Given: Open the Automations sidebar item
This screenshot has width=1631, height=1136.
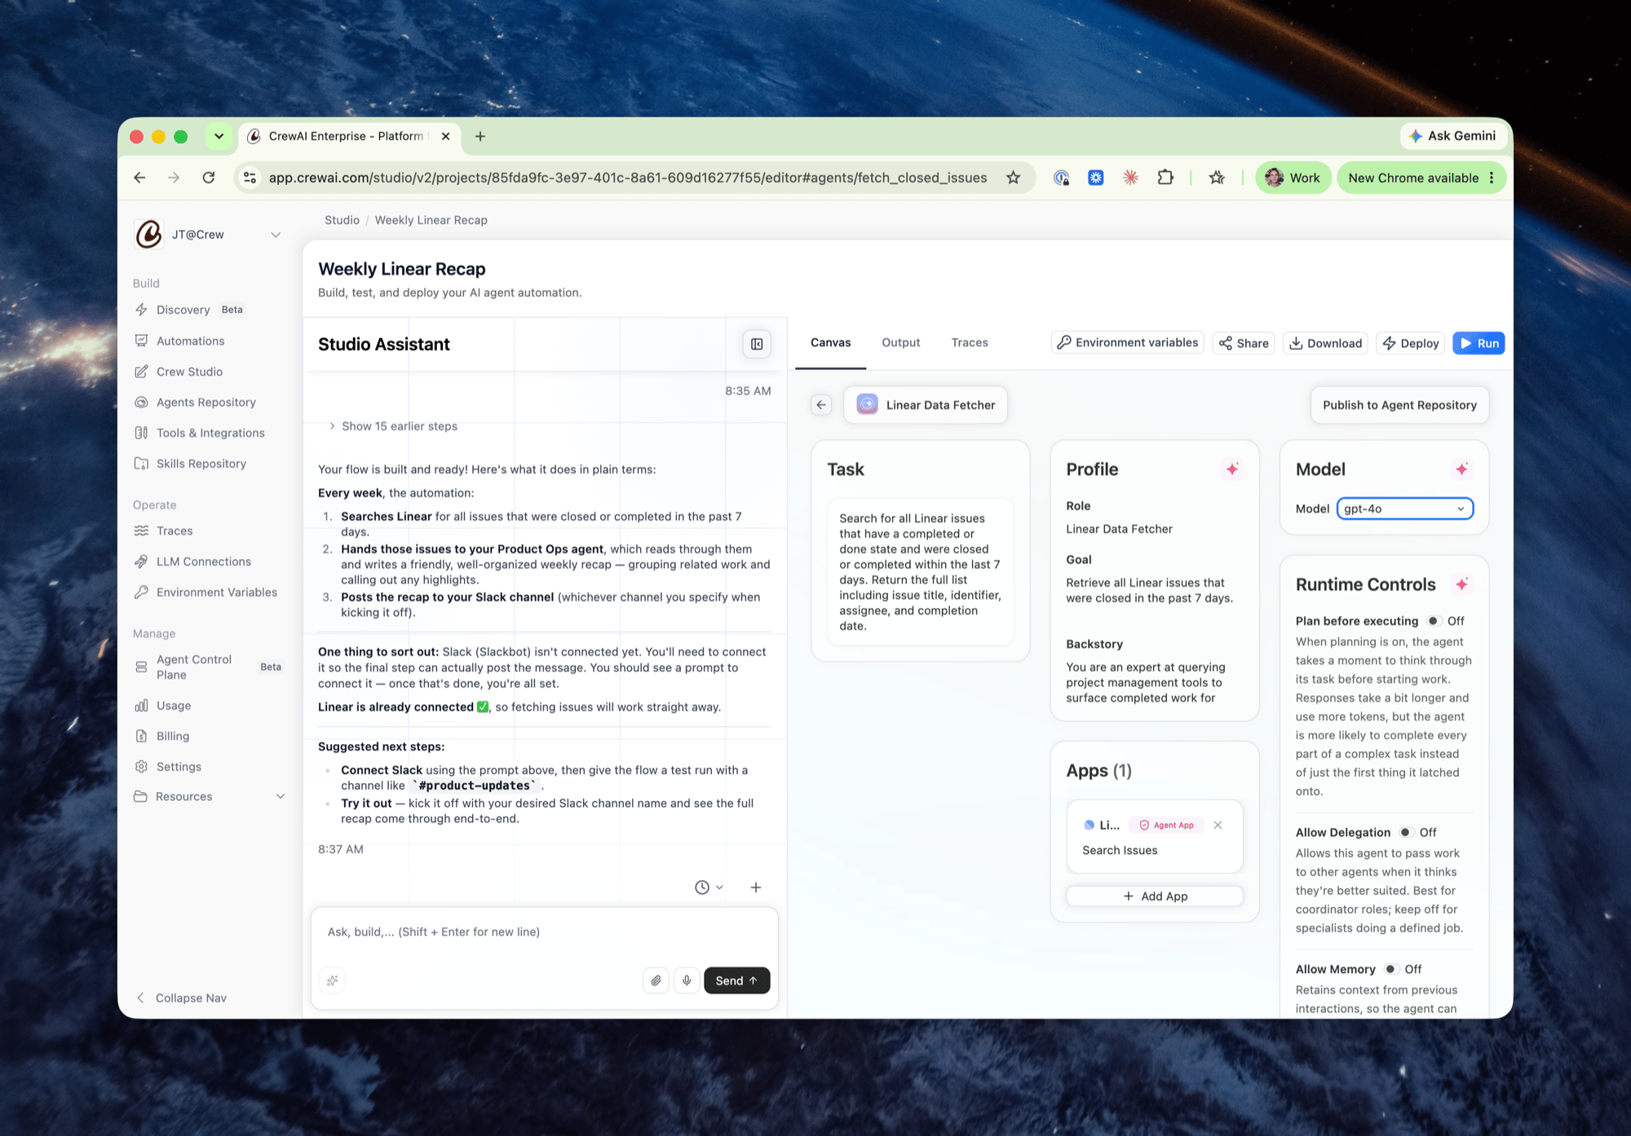Looking at the screenshot, I should pos(190,341).
